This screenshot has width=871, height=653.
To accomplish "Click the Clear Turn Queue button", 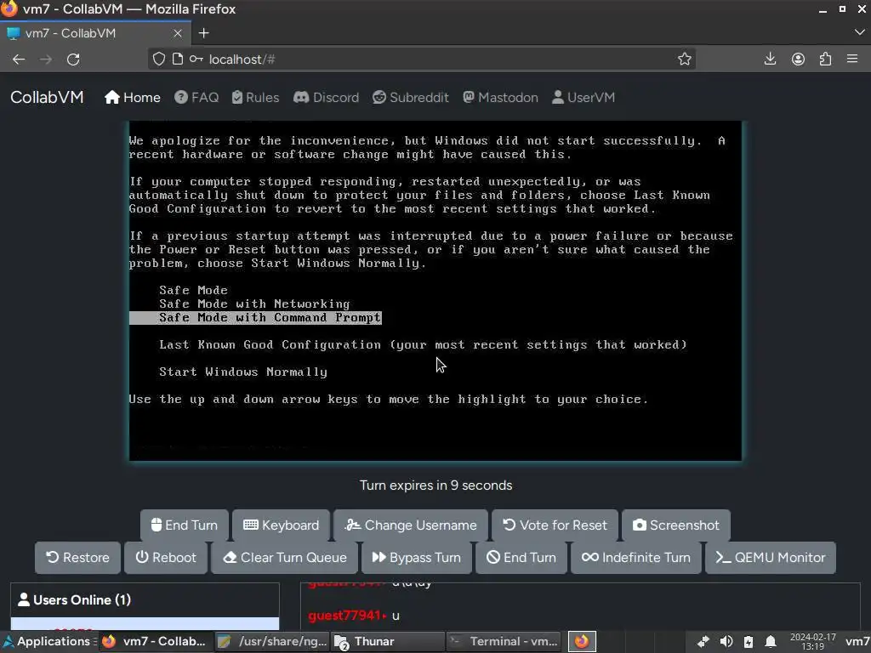I will (x=285, y=558).
